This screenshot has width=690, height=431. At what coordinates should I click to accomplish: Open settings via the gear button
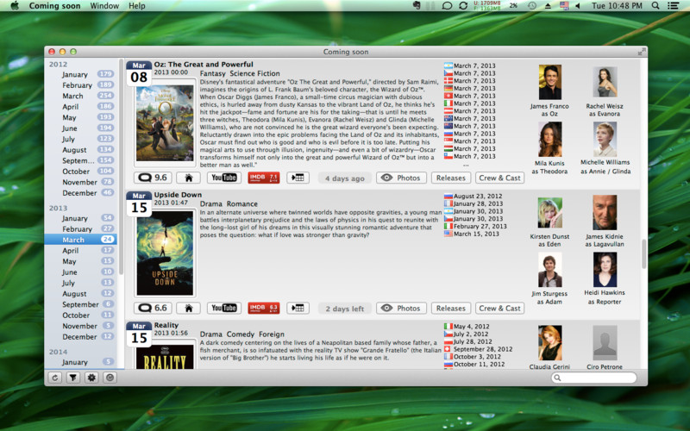coord(91,378)
